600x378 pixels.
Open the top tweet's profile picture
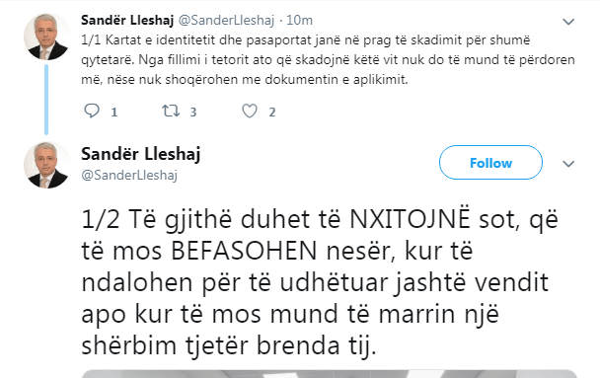pos(47,37)
